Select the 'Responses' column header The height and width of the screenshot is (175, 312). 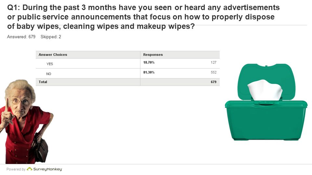pyautogui.click(x=153, y=54)
